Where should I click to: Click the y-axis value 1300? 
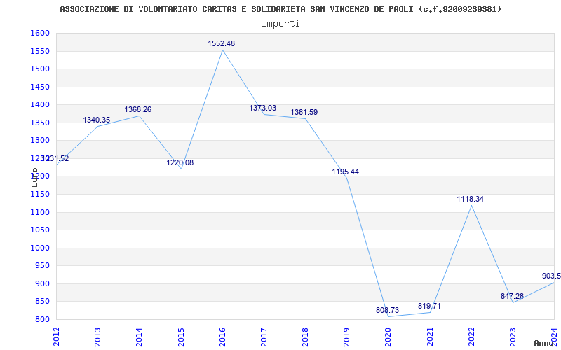click(x=40, y=141)
